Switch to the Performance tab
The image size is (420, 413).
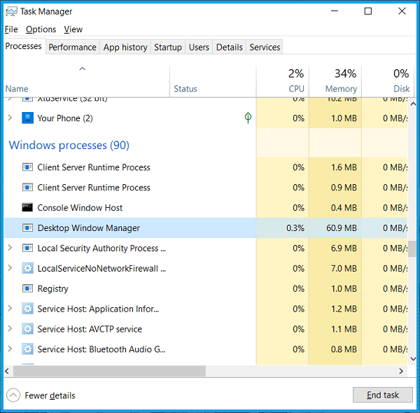[x=72, y=47]
